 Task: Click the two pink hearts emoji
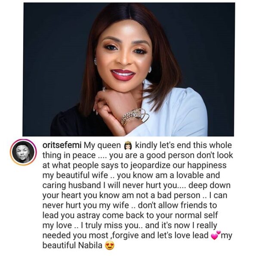(216, 235)
